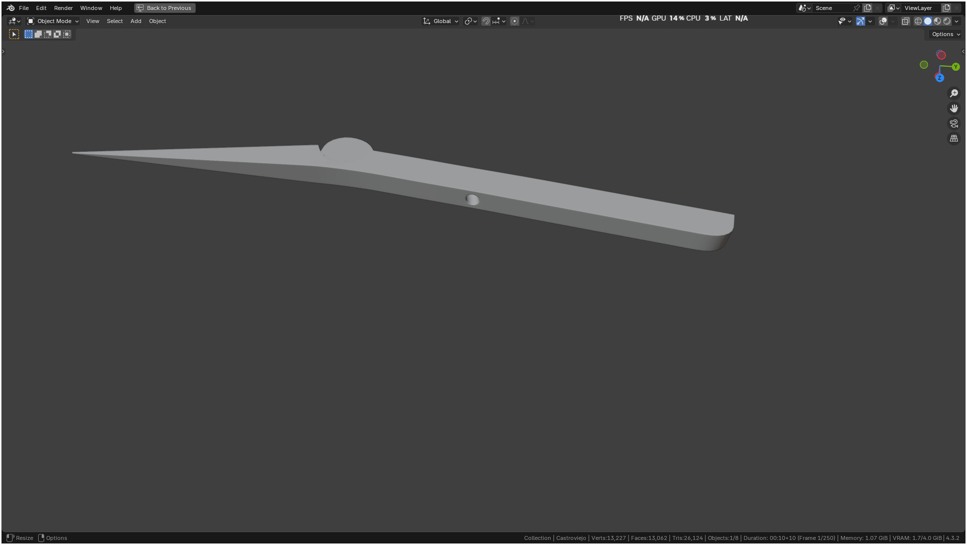The height and width of the screenshot is (545, 967).
Task: Open the viewport View menu
Action: [x=92, y=21]
